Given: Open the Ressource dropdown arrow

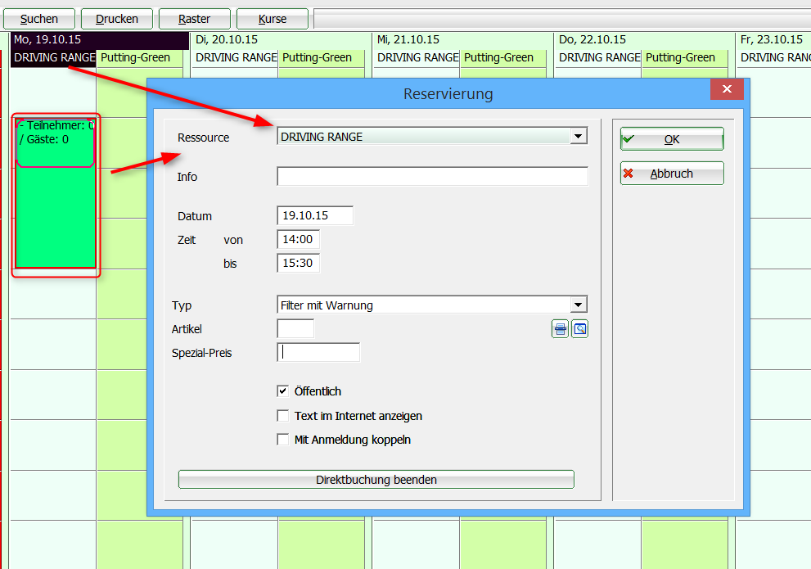Looking at the screenshot, I should [579, 136].
